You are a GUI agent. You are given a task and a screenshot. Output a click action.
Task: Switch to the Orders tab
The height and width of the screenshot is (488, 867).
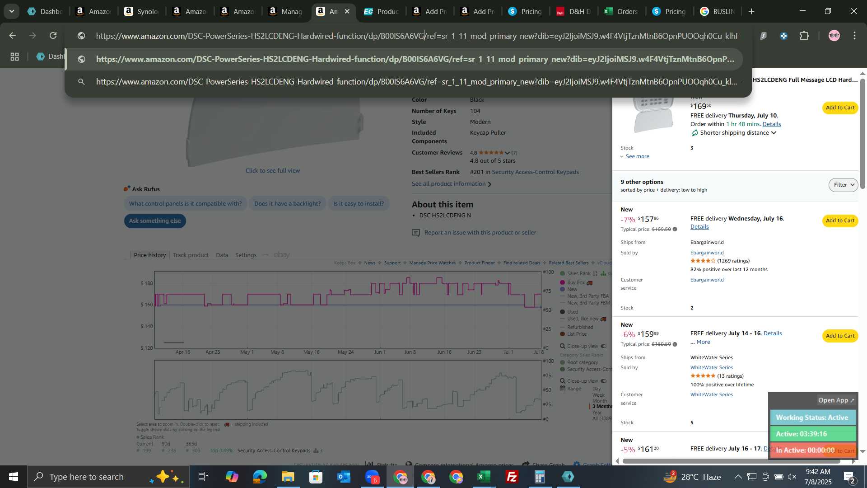click(x=622, y=11)
